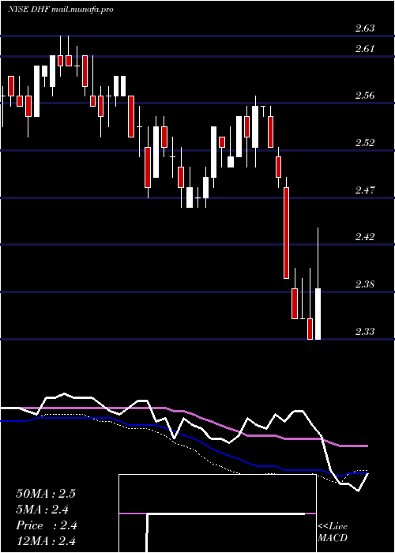Click inside the MACD box at the bottom
The width and height of the screenshot is (395, 553).
(x=217, y=513)
